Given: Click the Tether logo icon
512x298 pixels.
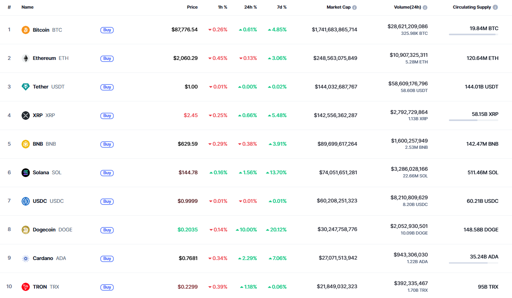Looking at the screenshot, I should (x=25, y=87).
